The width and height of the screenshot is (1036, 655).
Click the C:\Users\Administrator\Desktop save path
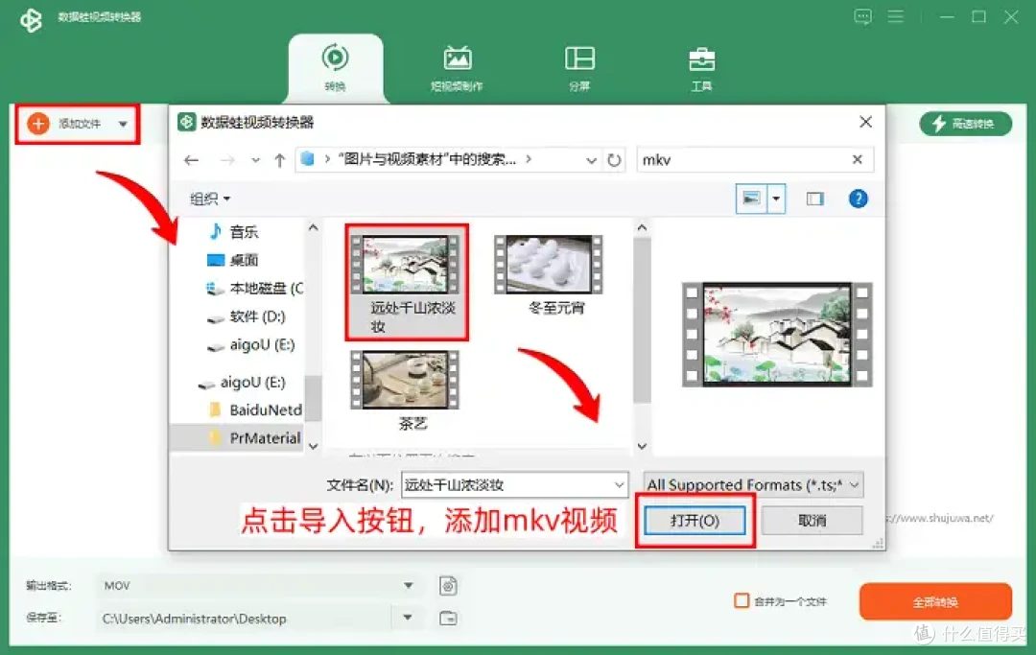(194, 619)
